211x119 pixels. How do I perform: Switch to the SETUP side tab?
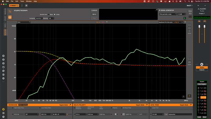click(5, 18)
